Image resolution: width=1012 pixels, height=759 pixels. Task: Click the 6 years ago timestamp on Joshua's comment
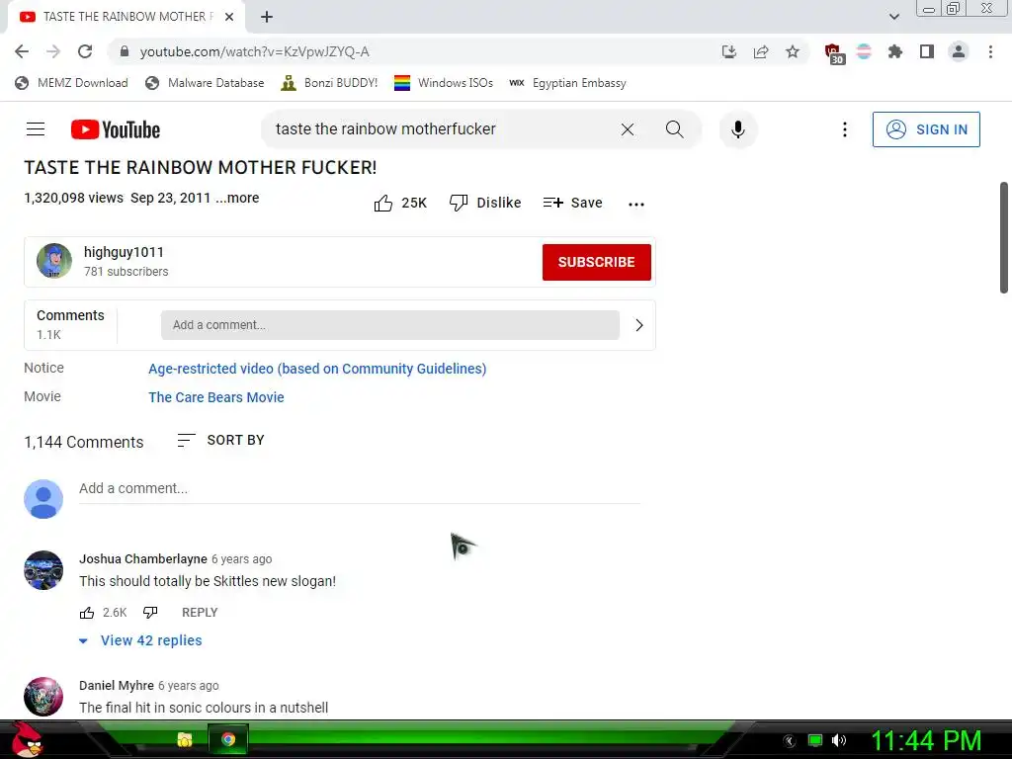(x=242, y=559)
